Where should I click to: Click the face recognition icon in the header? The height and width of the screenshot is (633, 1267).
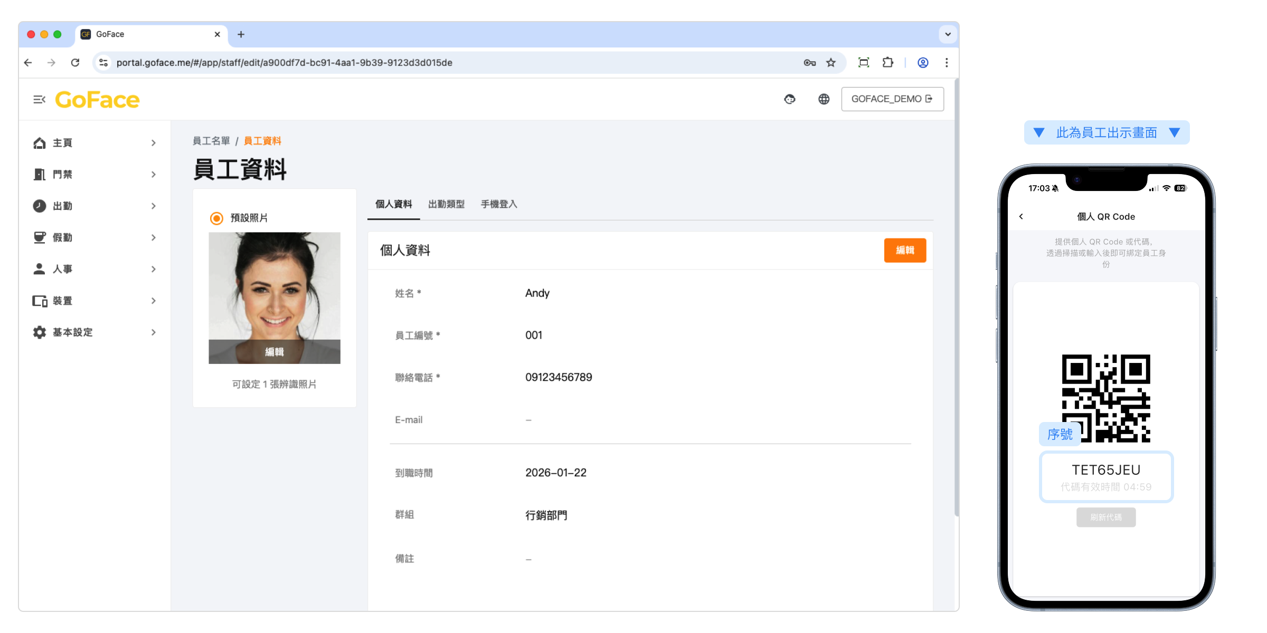(x=790, y=99)
